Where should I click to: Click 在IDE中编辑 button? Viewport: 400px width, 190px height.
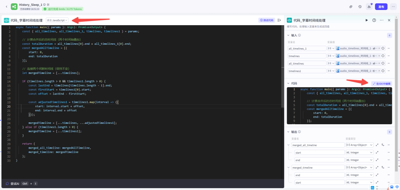click(381, 84)
